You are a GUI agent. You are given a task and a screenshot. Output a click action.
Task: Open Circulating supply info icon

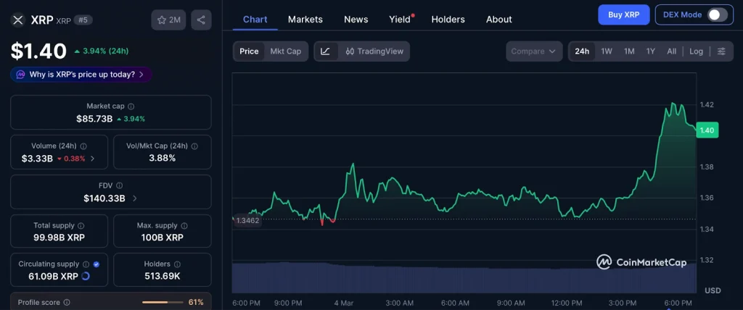[86, 264]
